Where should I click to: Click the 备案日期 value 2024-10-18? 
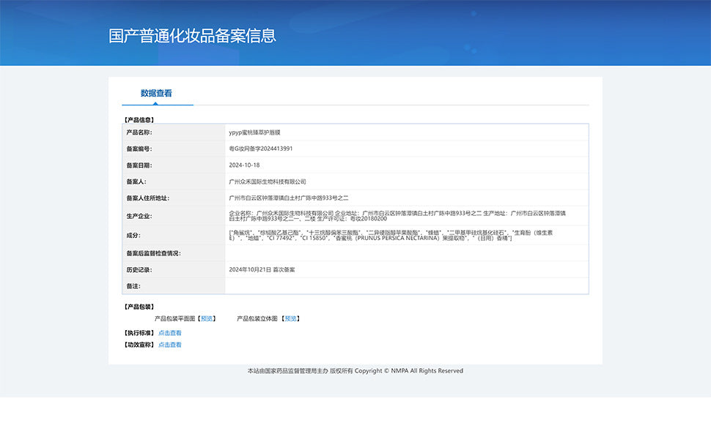point(245,165)
